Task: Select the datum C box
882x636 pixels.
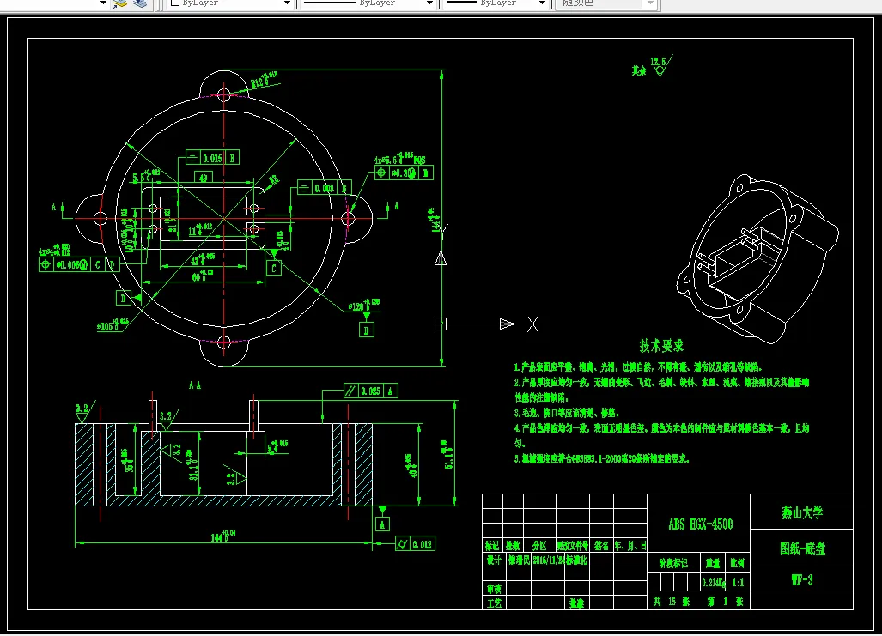Action: point(273,269)
